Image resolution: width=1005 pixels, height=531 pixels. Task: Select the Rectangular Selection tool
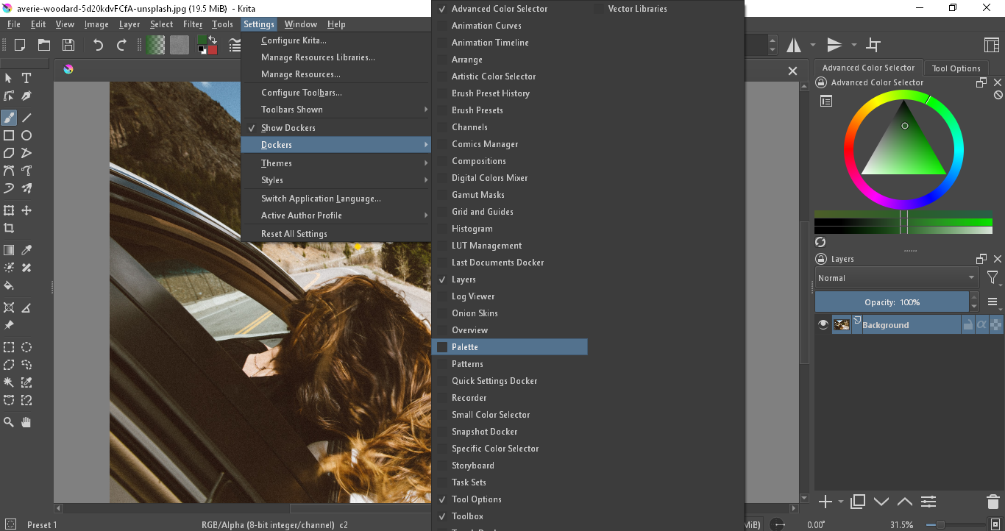pos(9,347)
